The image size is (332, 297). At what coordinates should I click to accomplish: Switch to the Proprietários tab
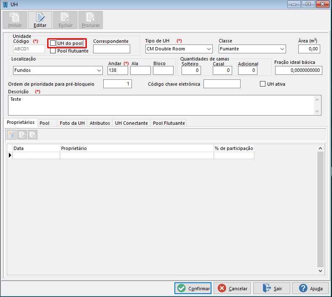click(x=21, y=122)
